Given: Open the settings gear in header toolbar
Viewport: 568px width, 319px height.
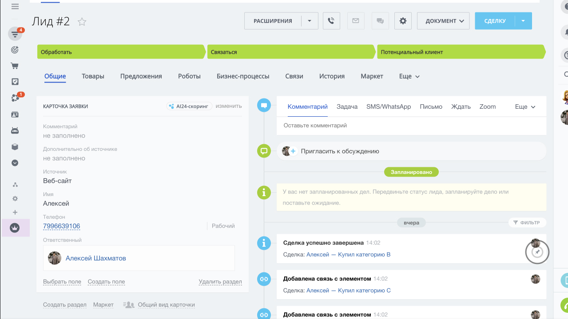Looking at the screenshot, I should (403, 21).
